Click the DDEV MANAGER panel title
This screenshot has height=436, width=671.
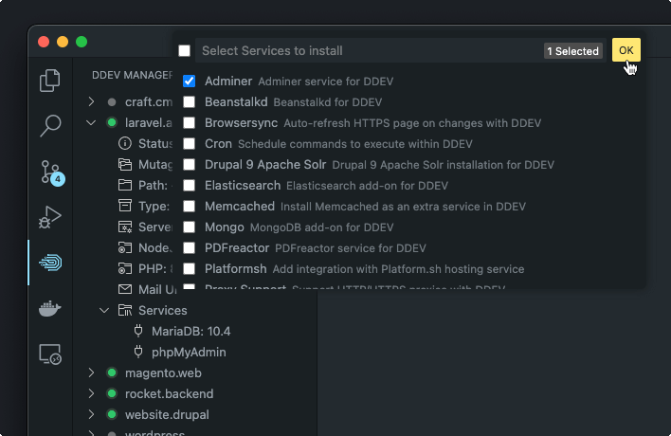(x=133, y=75)
